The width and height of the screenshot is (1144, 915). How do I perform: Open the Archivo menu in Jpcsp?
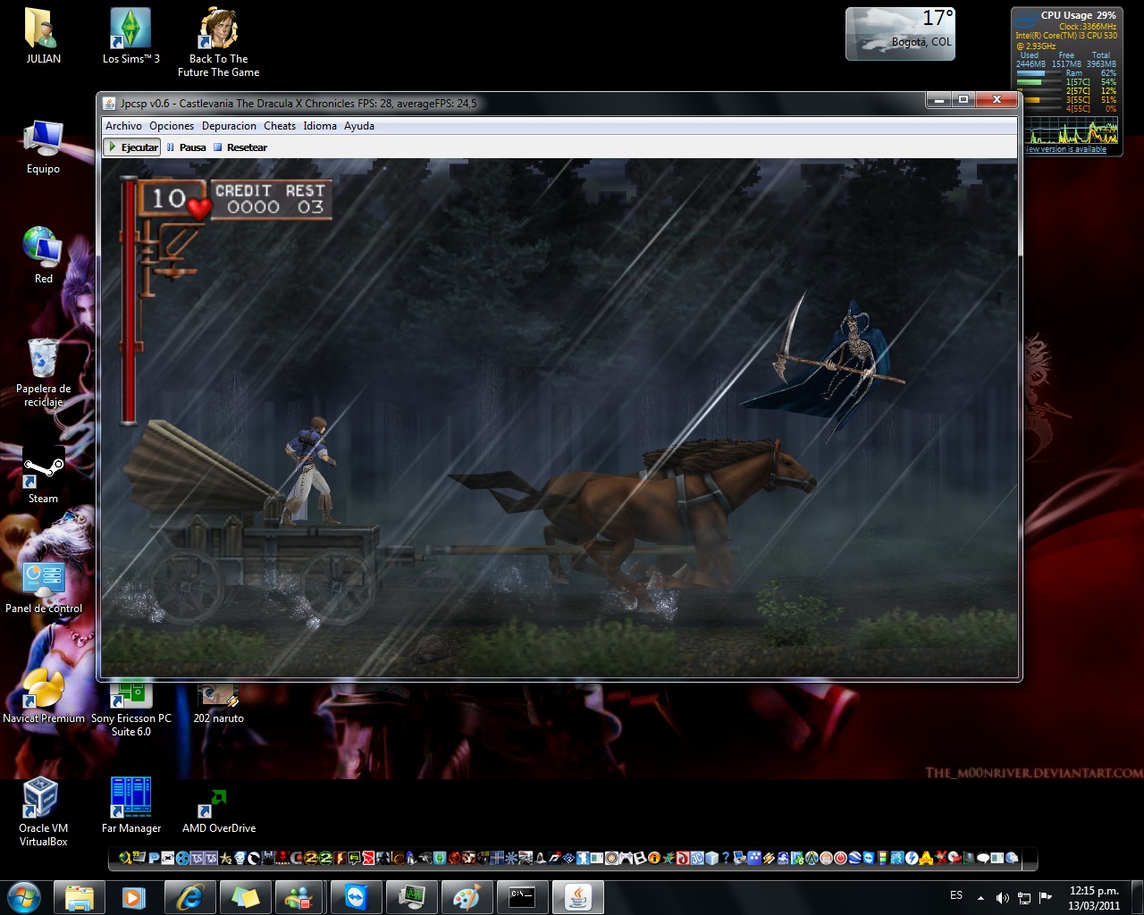pyautogui.click(x=123, y=126)
